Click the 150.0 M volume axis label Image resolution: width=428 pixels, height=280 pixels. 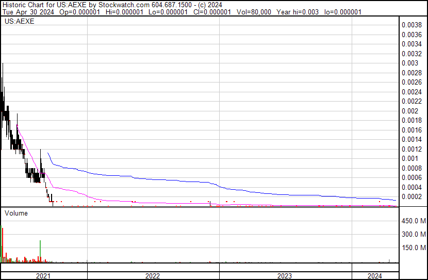coord(414,248)
